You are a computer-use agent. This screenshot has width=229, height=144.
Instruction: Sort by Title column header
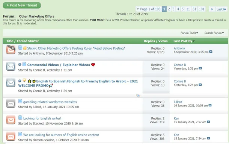(10, 41)
